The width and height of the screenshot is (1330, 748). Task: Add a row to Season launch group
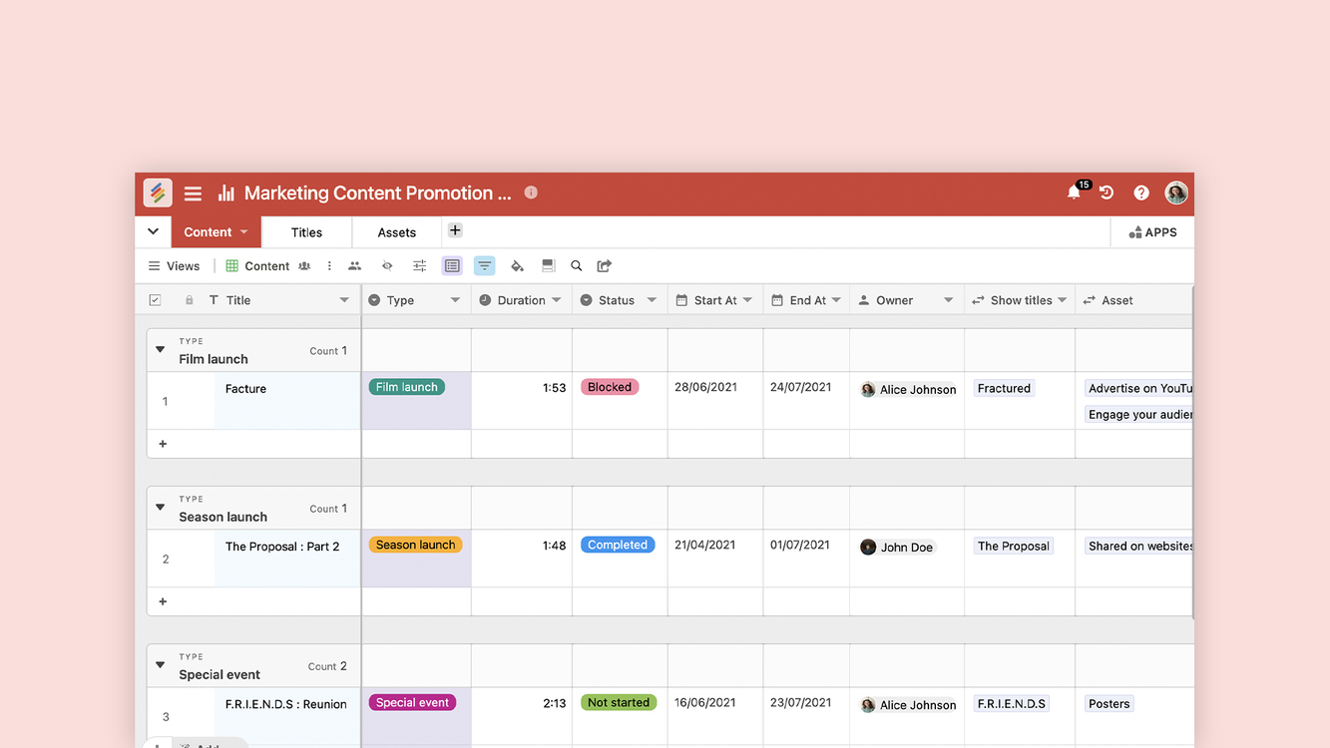tap(163, 601)
